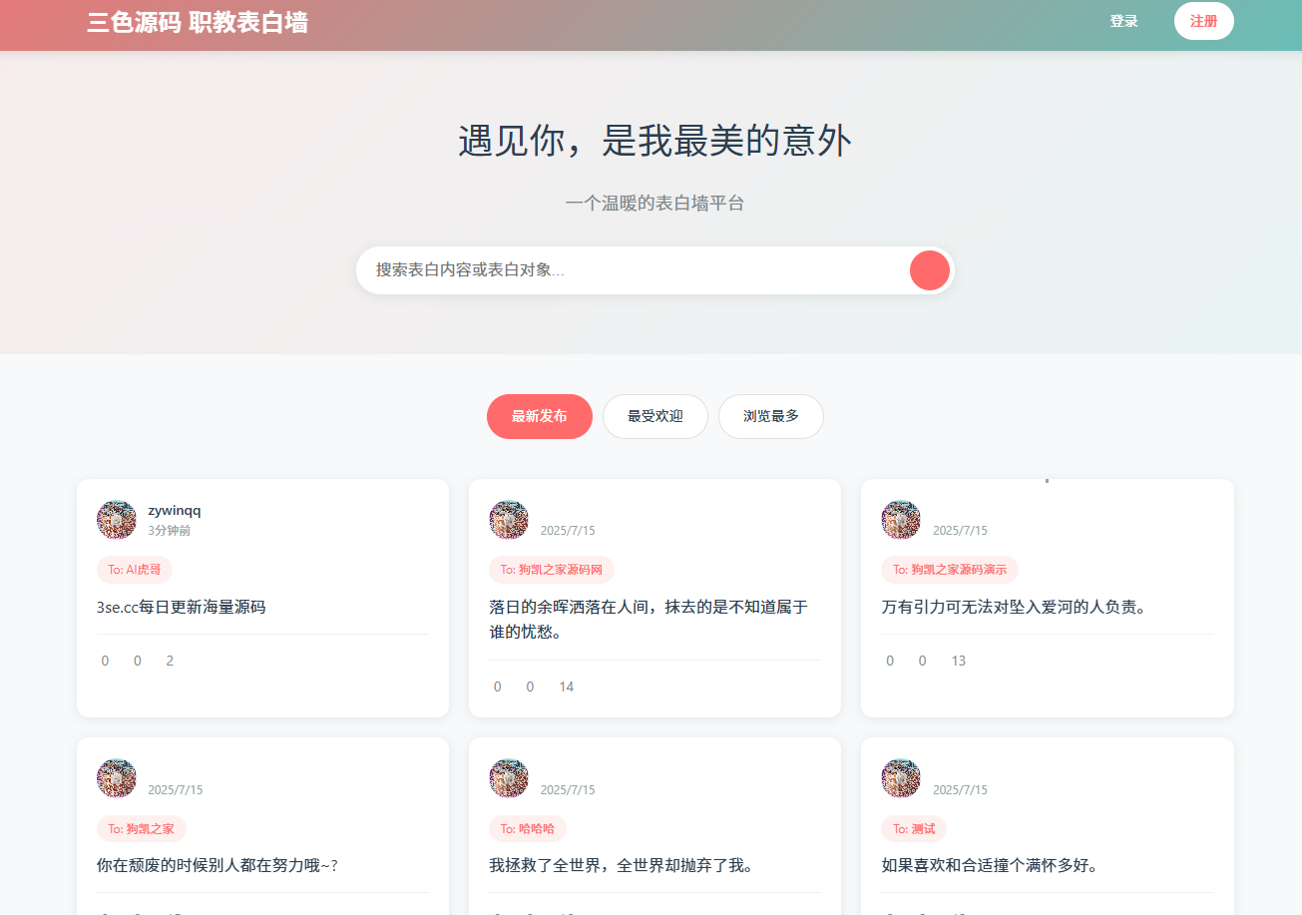This screenshot has width=1302, height=915.
Task: Click zywinqq's avatar image
Action: [x=117, y=519]
